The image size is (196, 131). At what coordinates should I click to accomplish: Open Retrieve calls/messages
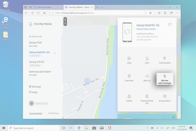(165, 79)
